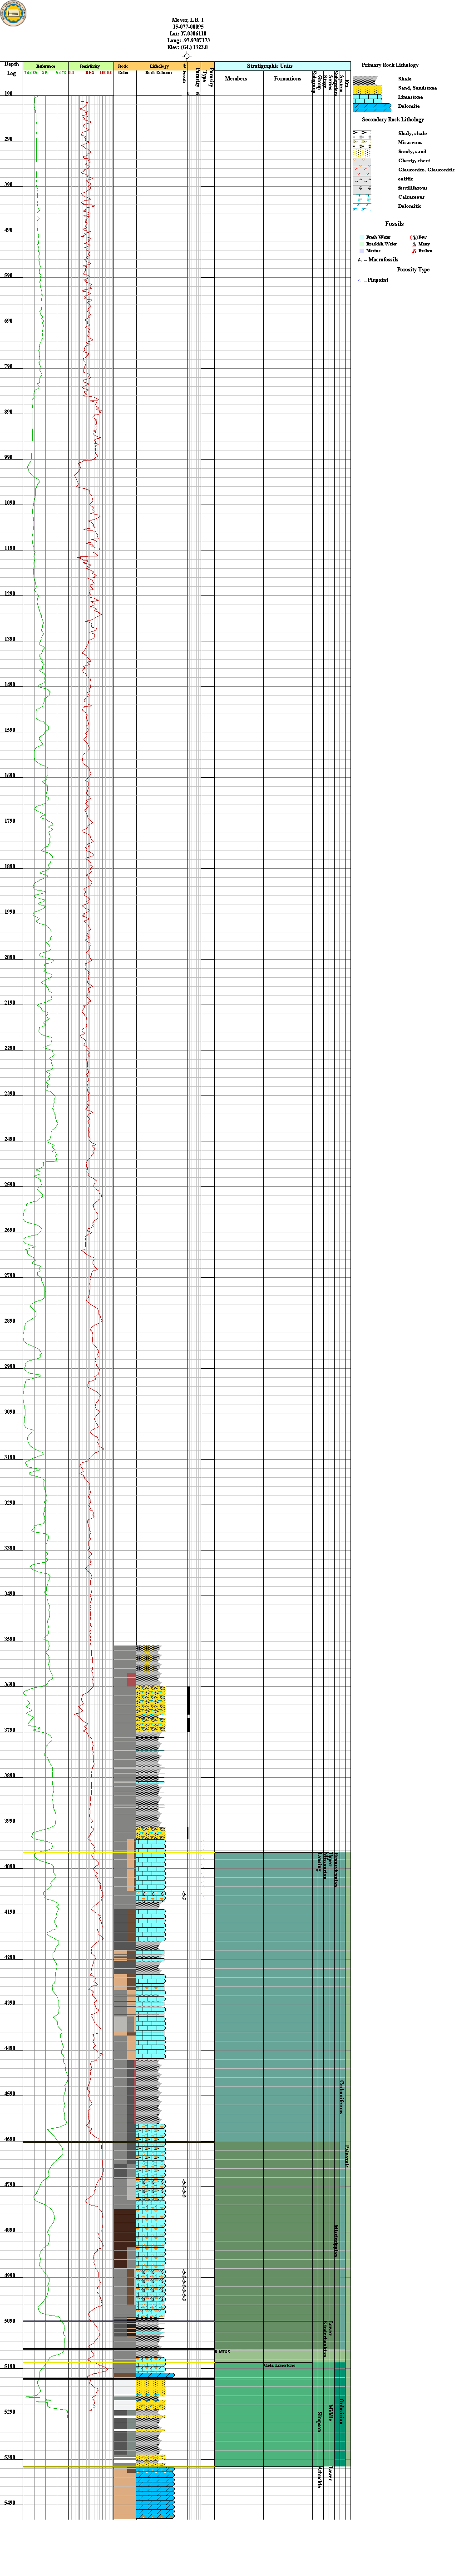Image resolution: width=464 pixels, height=2576 pixels.
Task: Click the 'Lat: 37.0306118' text
Action: 188,34
